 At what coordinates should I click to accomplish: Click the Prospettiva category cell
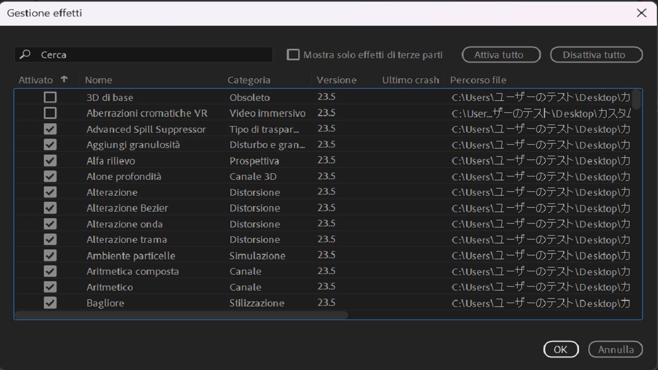(254, 161)
